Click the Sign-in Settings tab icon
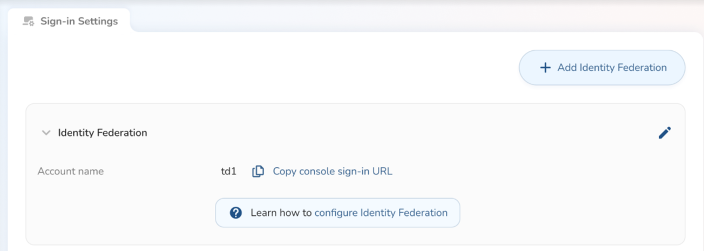This screenshot has height=251, width=704. 29,22
